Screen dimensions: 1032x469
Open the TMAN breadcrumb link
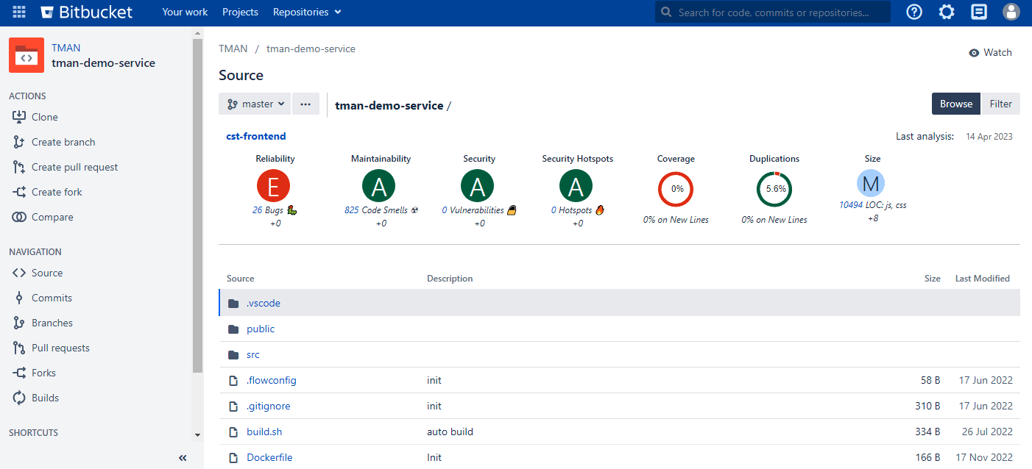[x=233, y=49]
